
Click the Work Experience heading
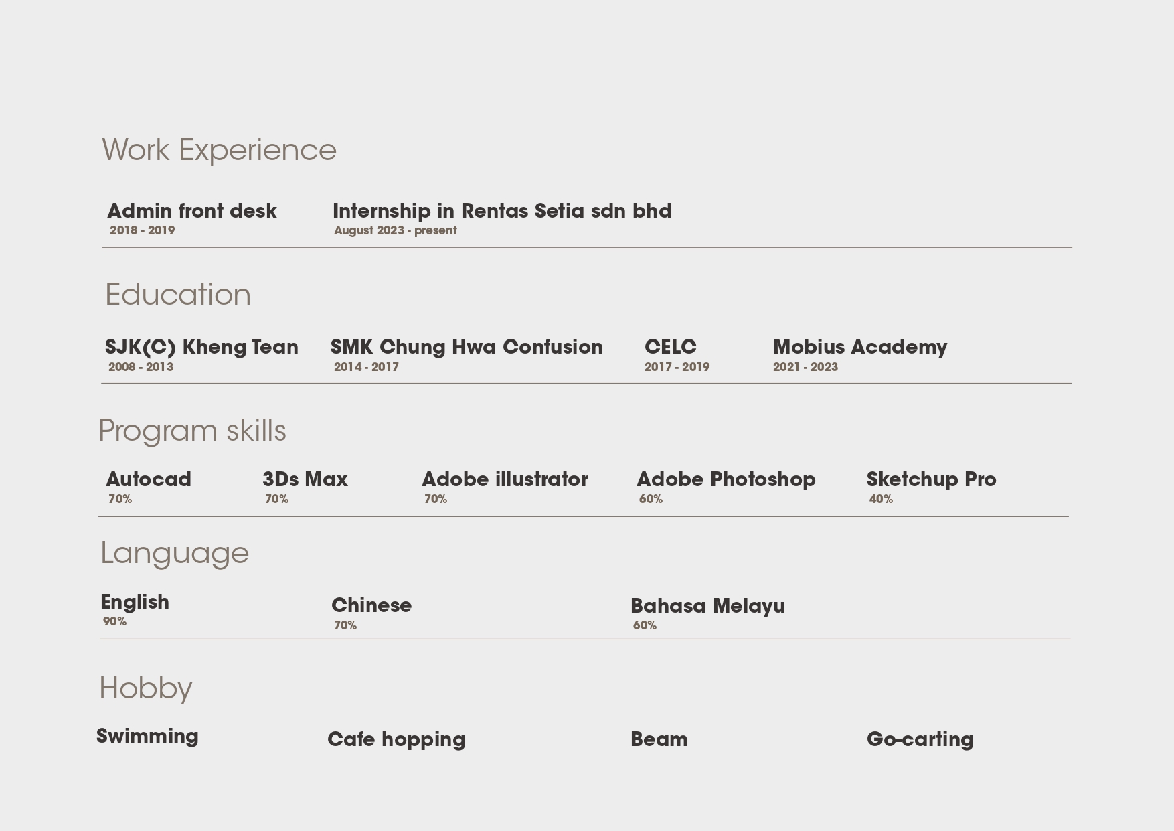pos(219,150)
